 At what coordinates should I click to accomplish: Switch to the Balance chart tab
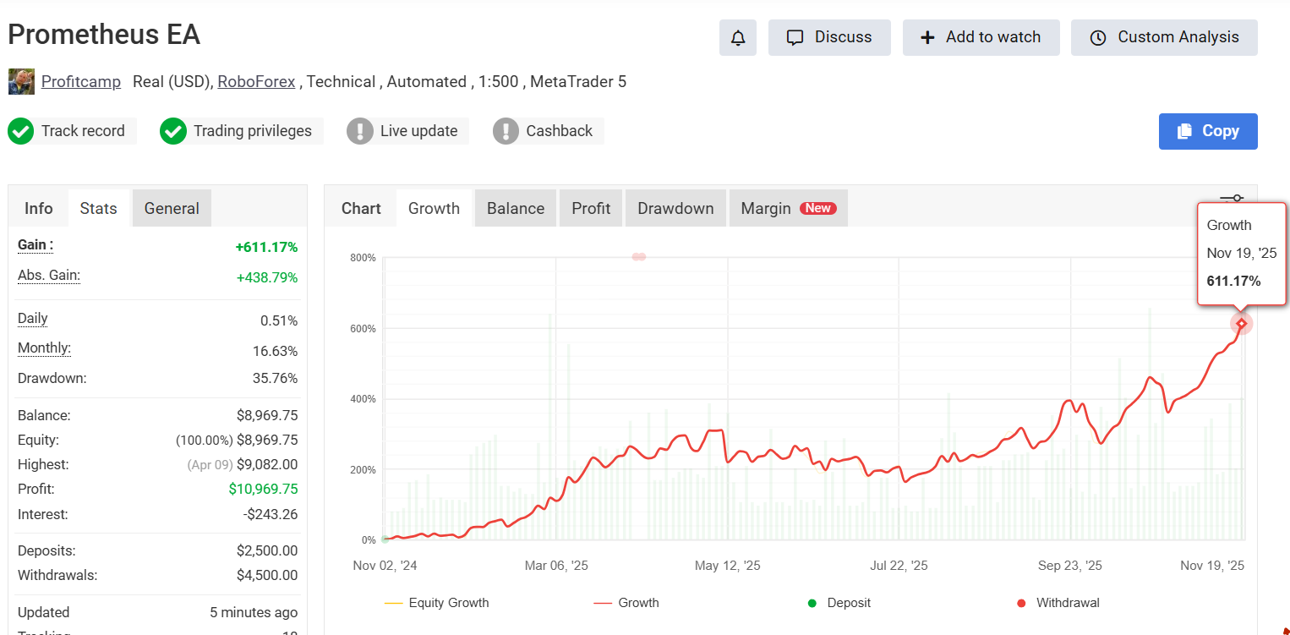(x=516, y=209)
